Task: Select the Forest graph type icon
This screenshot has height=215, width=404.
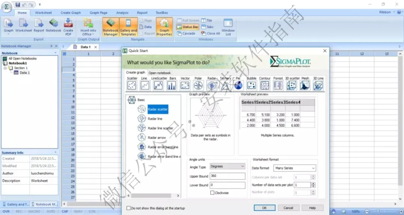Action: pos(278,85)
